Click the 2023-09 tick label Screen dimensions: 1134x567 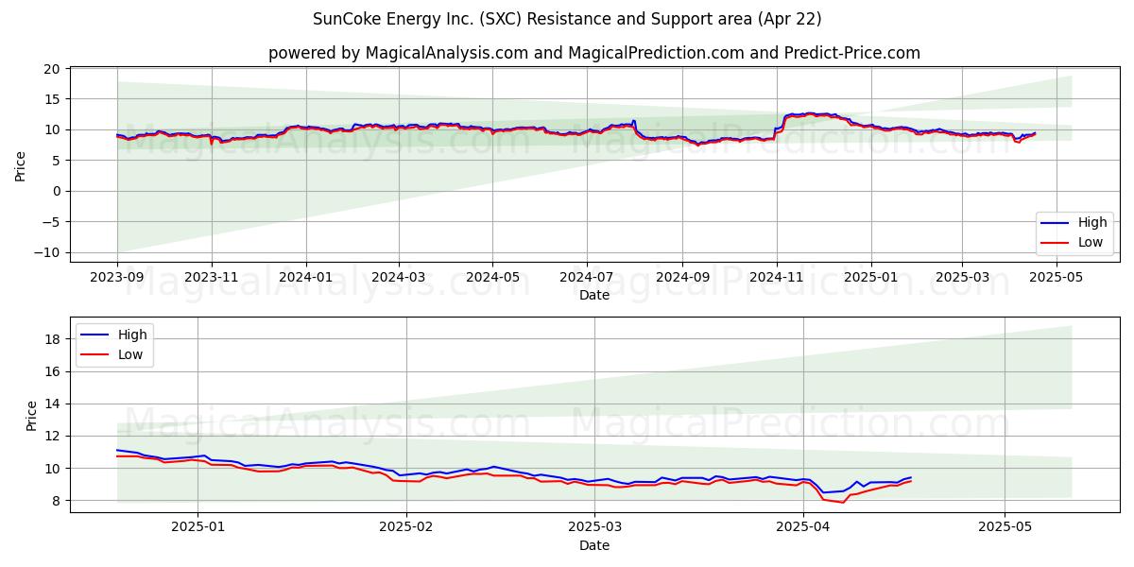pos(117,277)
